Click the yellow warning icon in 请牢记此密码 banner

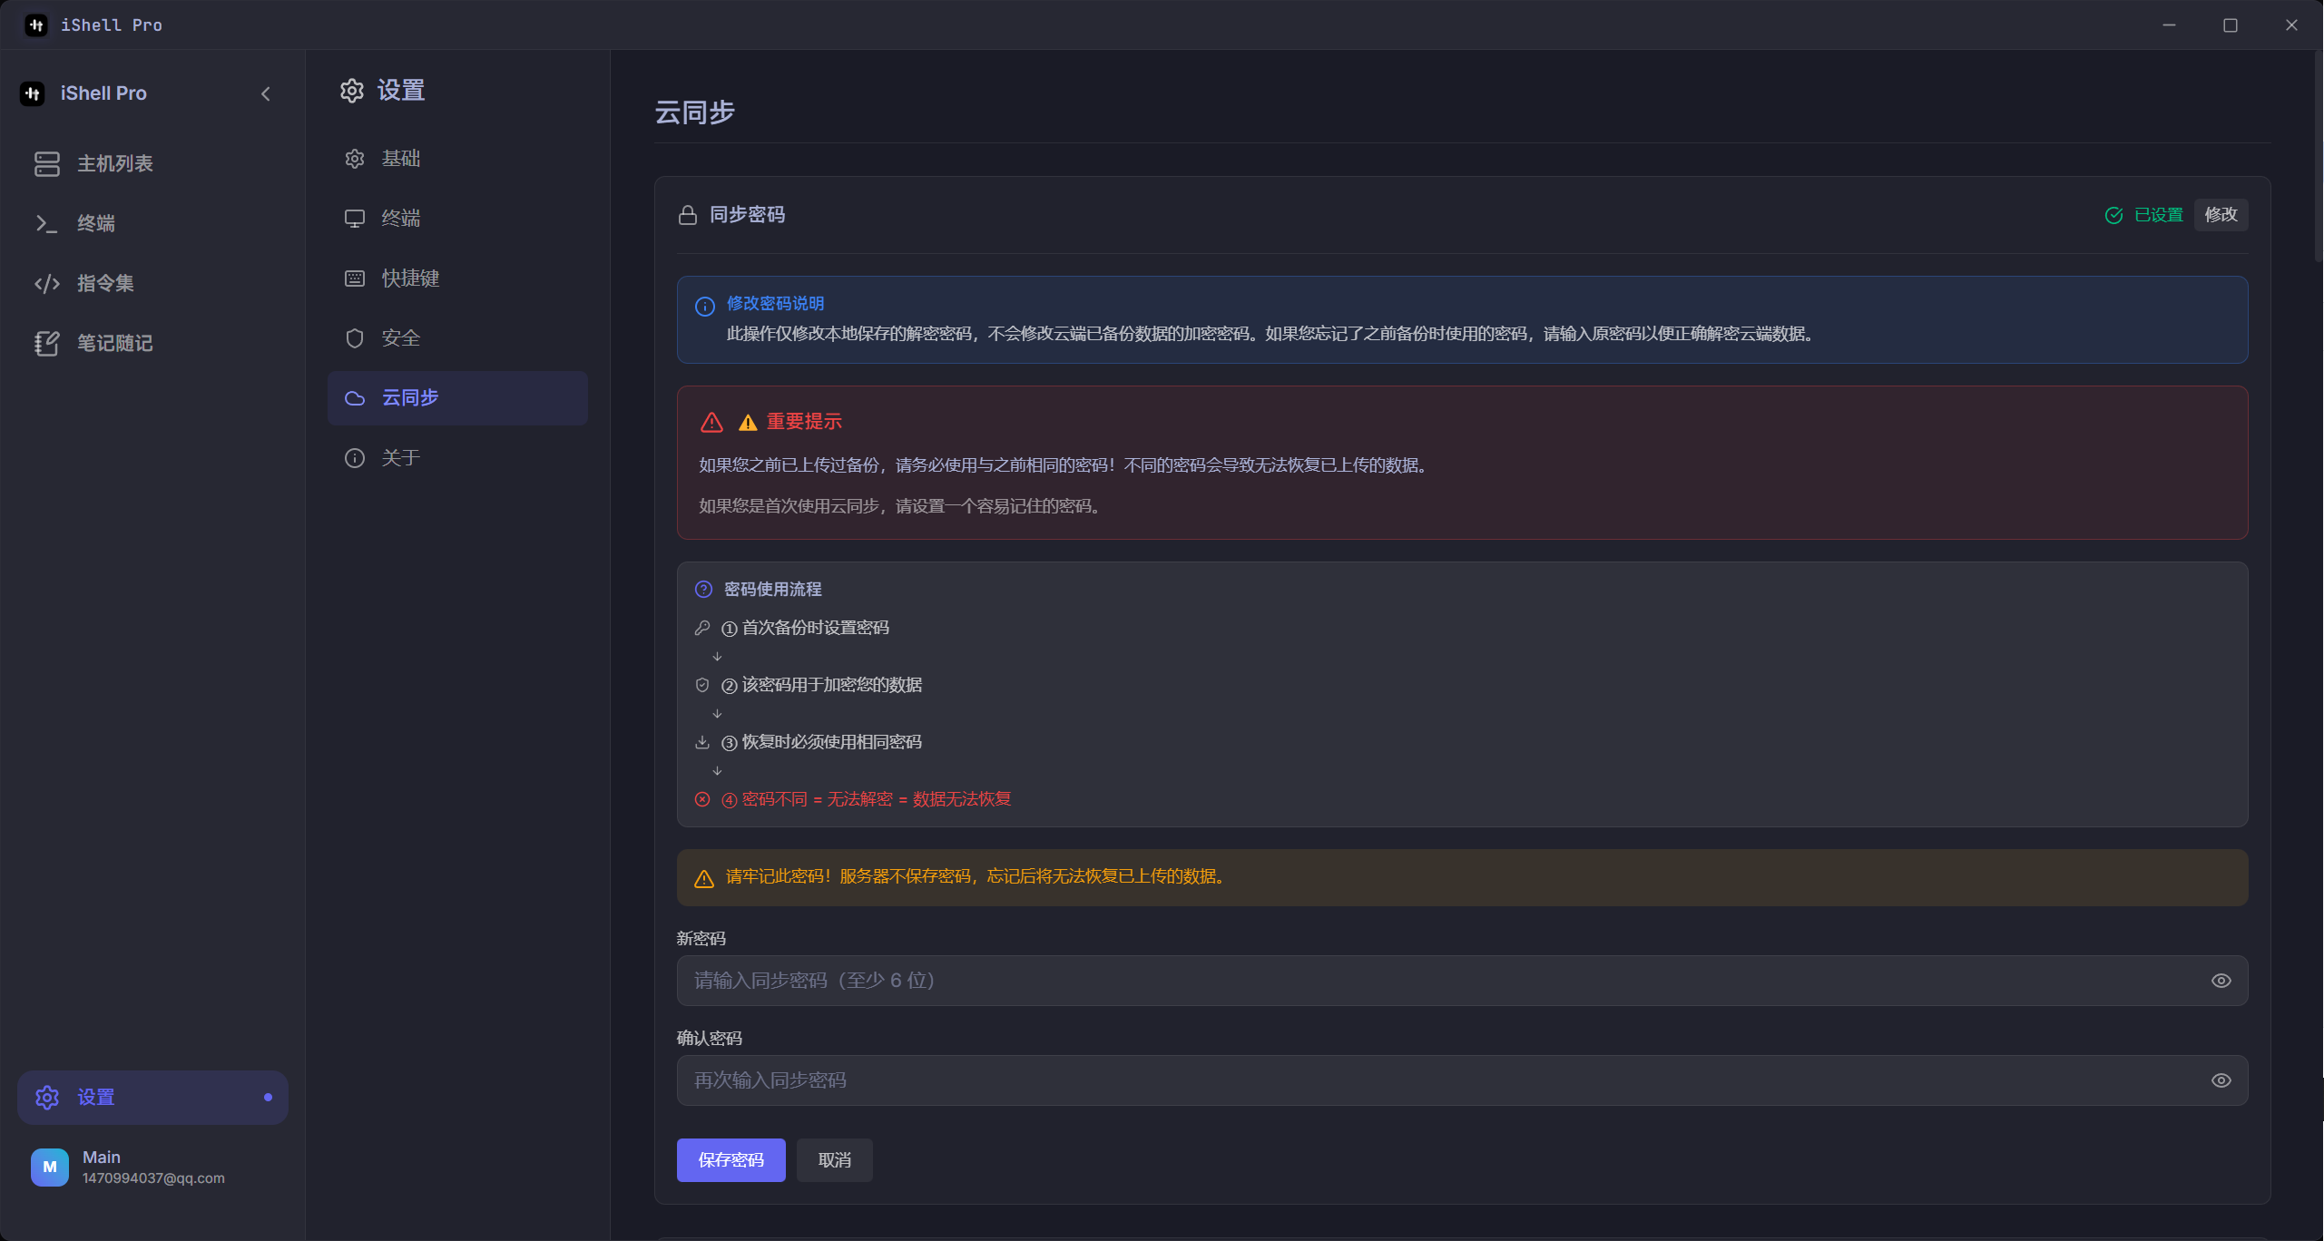704,878
